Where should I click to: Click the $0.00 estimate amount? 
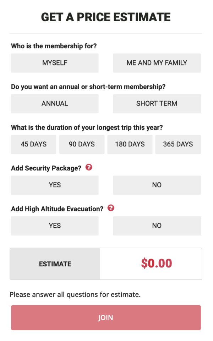tap(156, 264)
